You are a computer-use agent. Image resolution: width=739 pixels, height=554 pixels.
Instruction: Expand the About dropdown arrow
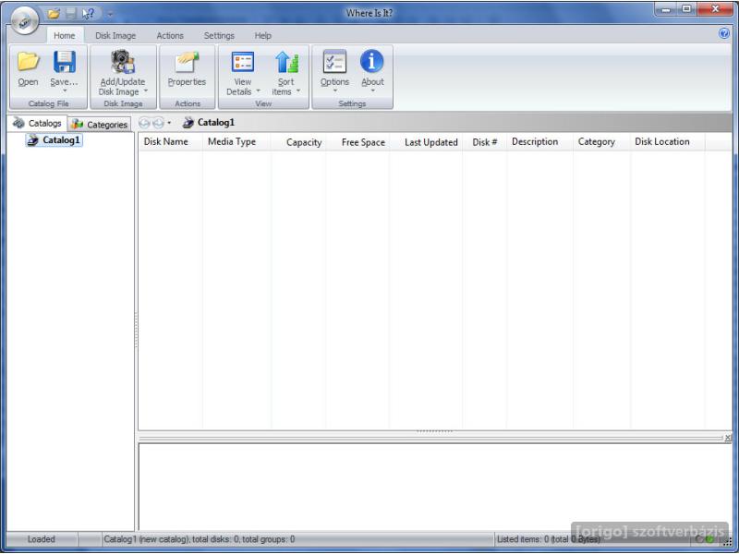[372, 90]
